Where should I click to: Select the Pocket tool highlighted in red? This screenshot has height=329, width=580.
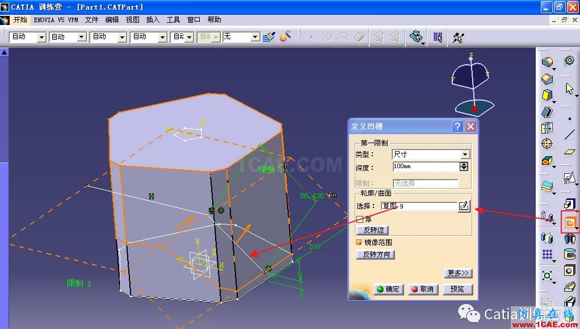pos(569,222)
